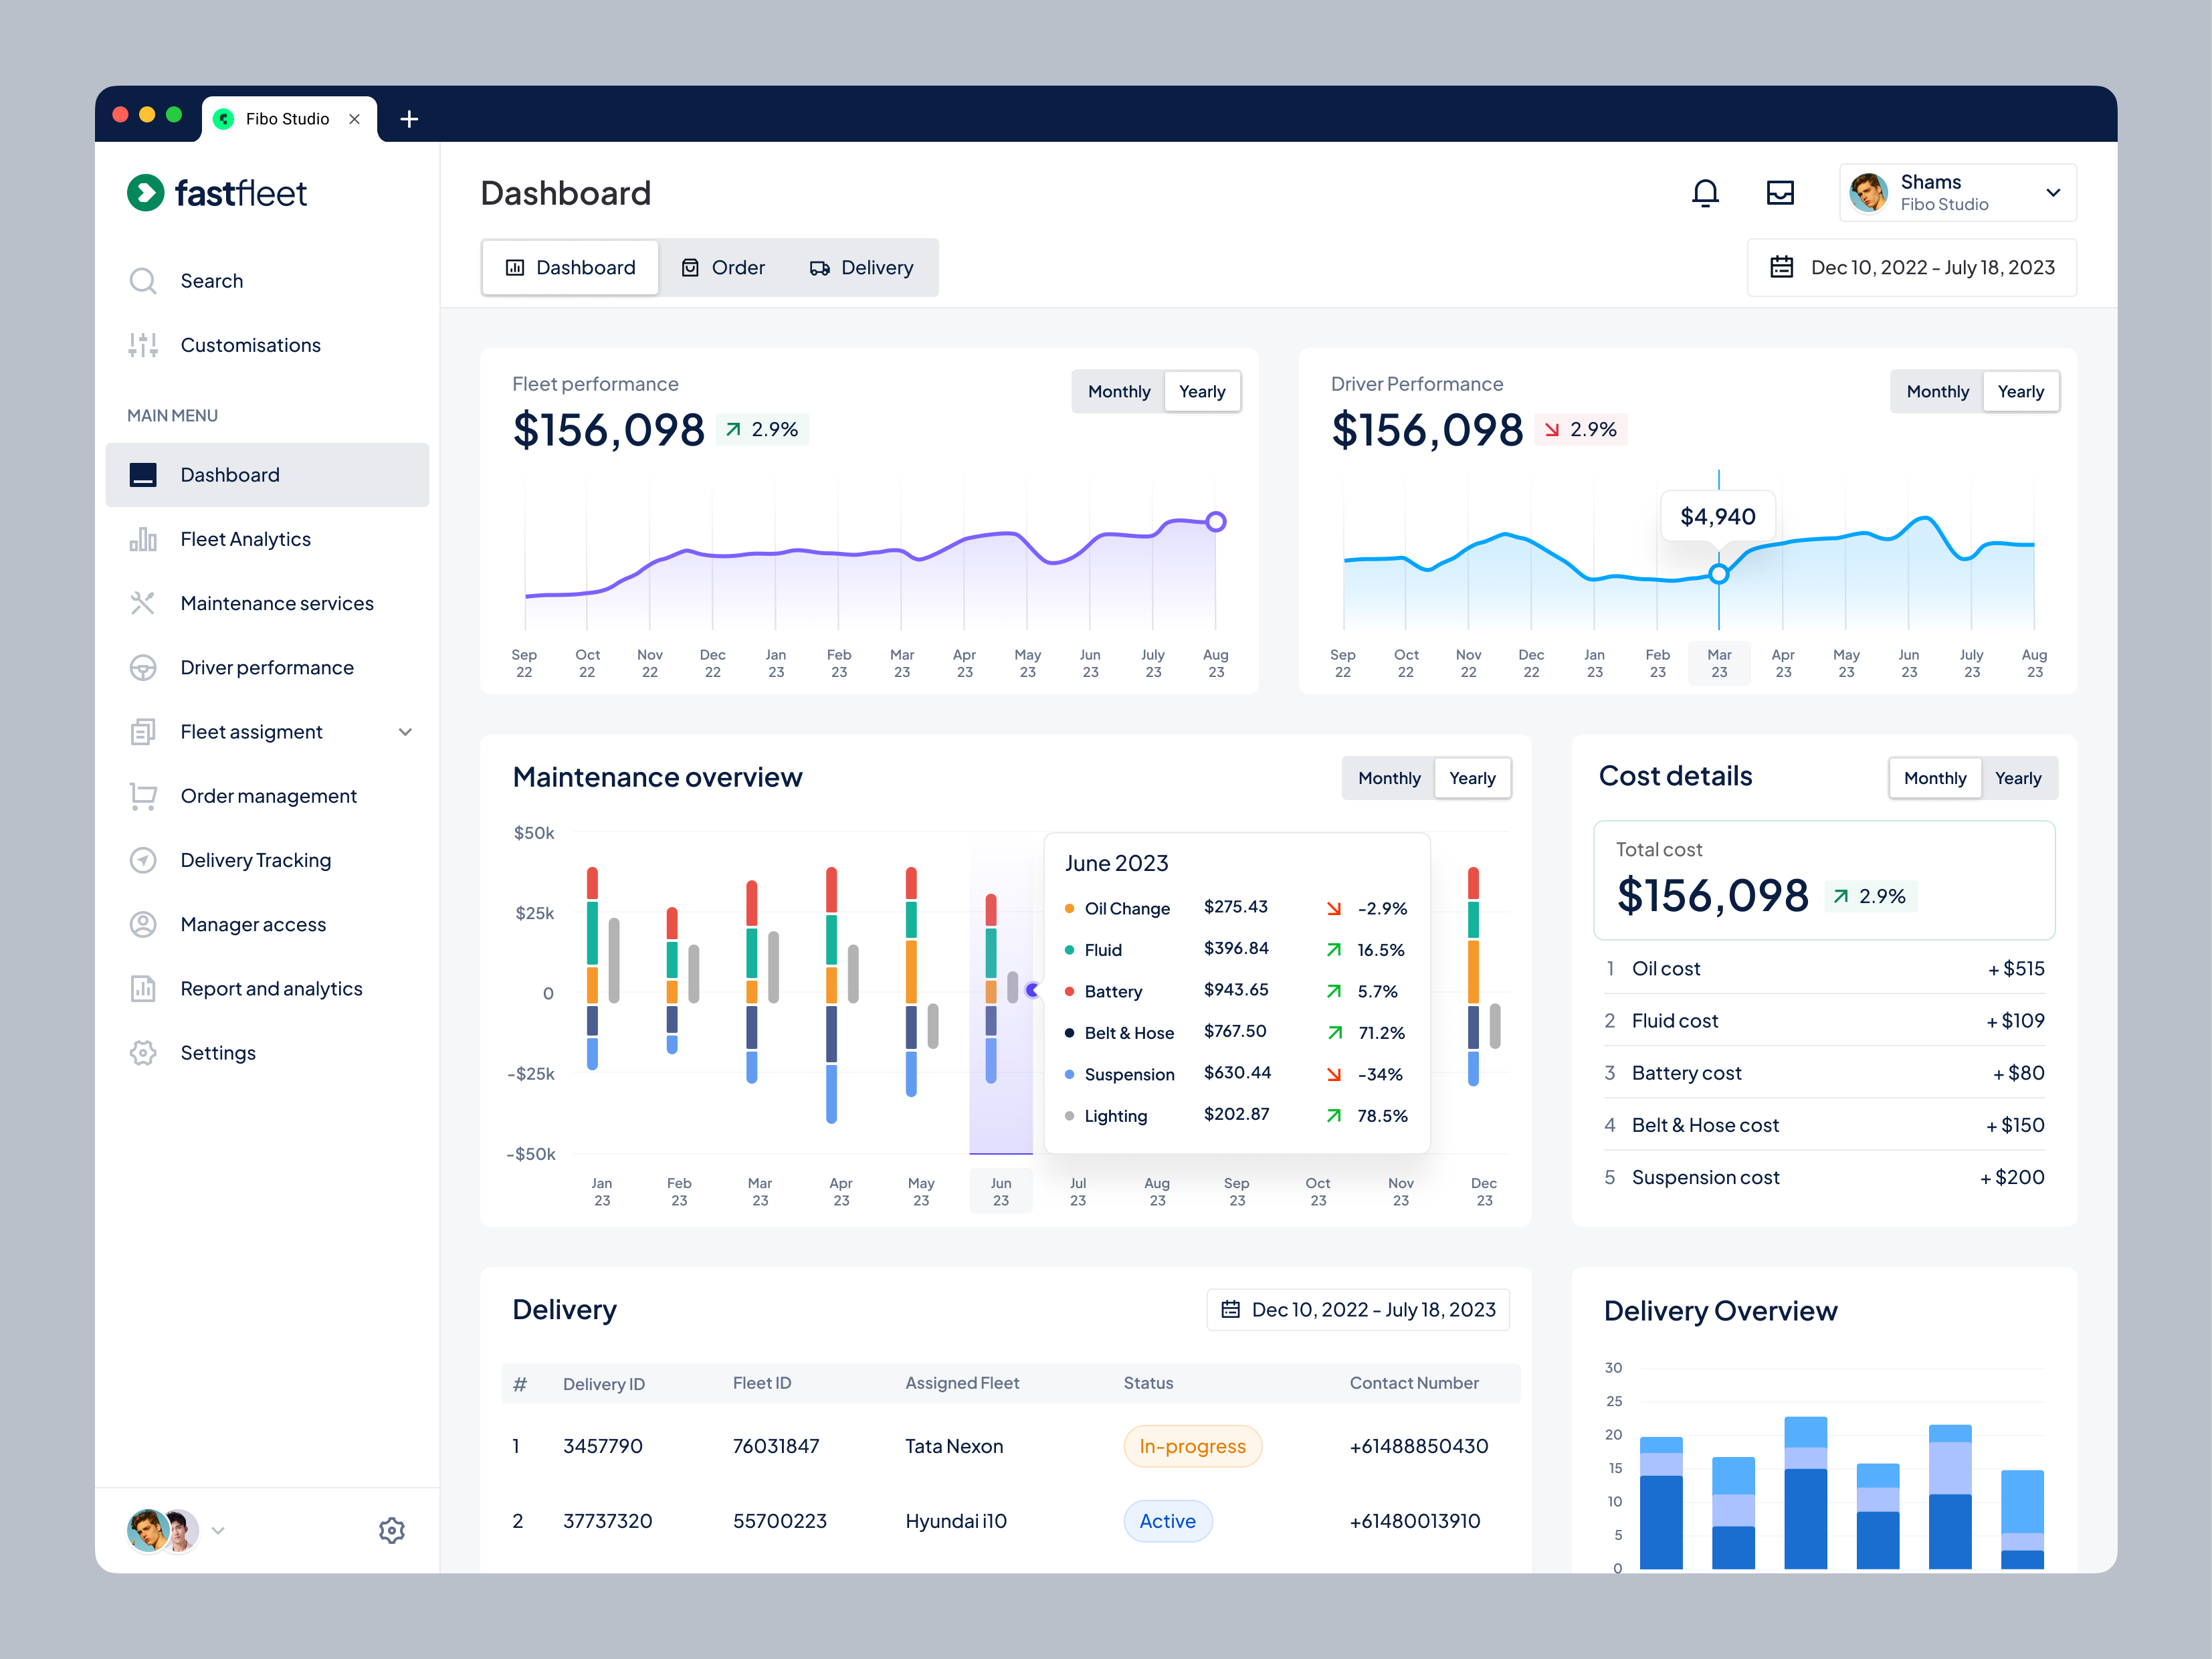Expand the Fleet assignment menu
The height and width of the screenshot is (1659, 2212).
coord(406,731)
